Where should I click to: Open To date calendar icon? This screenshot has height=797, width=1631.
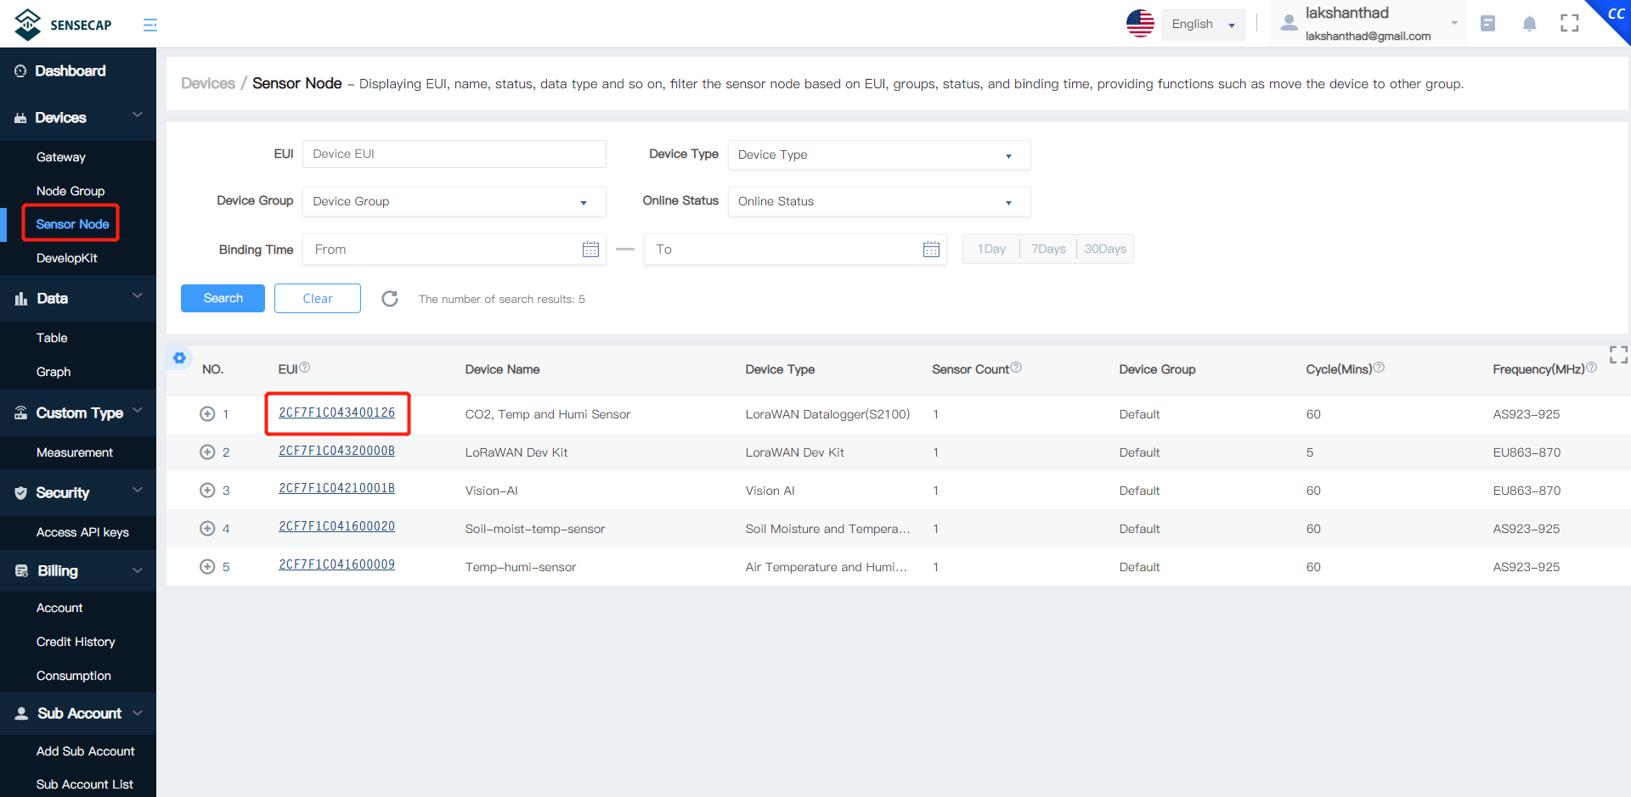click(931, 250)
